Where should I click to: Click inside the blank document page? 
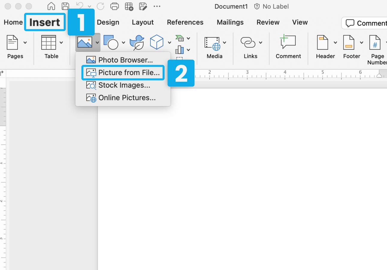[242, 179]
